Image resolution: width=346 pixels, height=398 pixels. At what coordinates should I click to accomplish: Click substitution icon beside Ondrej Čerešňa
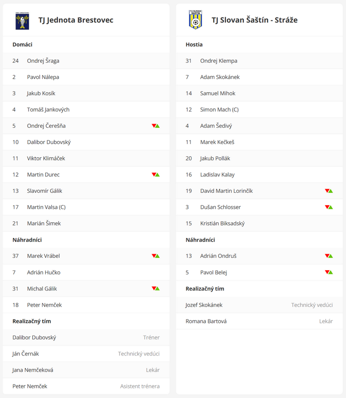(155, 126)
